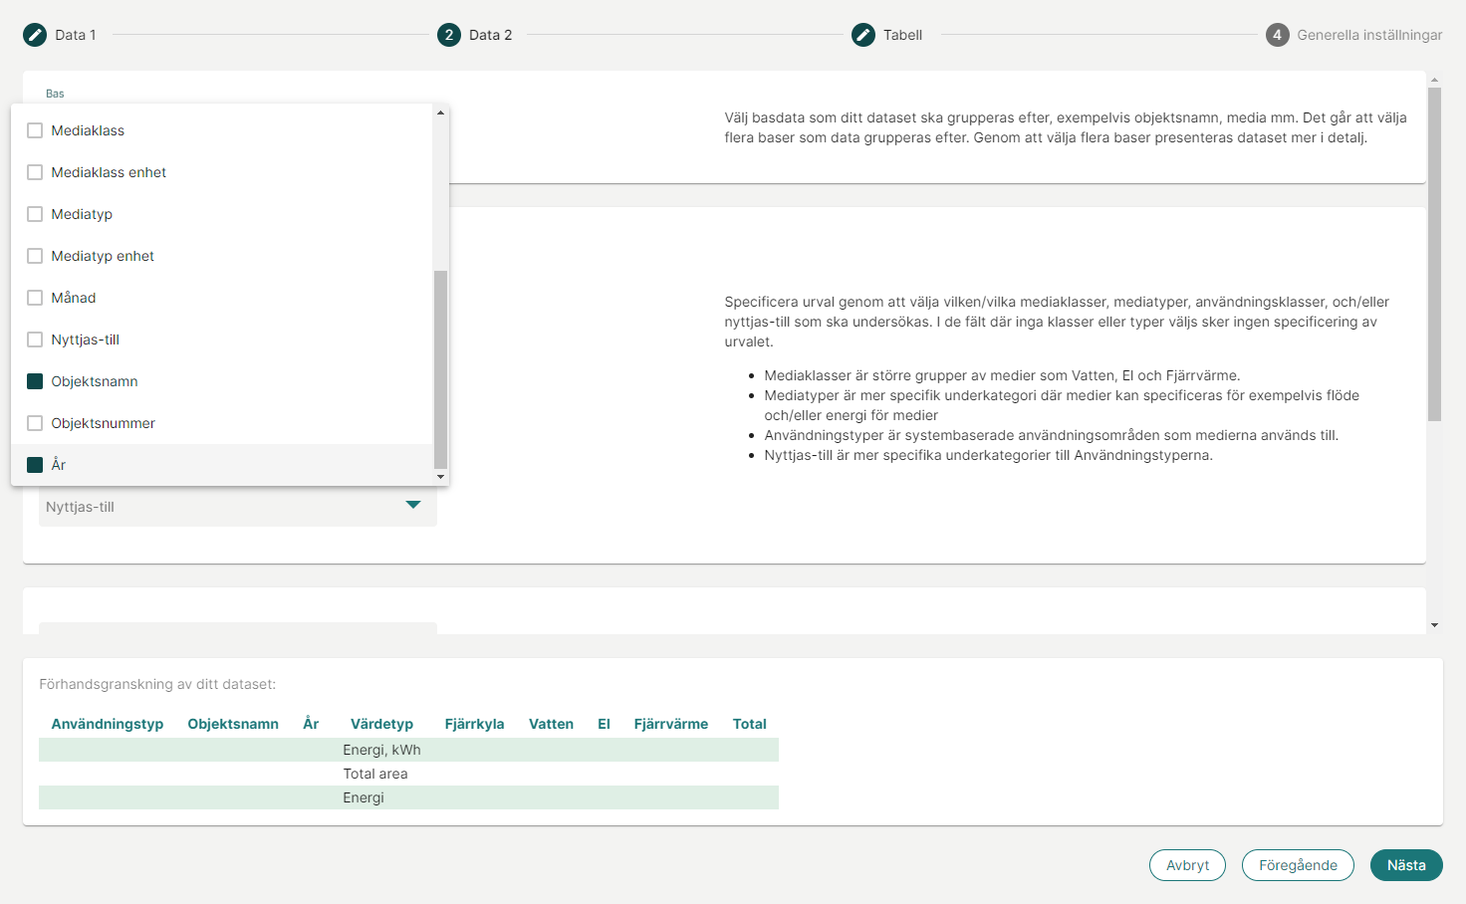Go to the Tabell step label
Image resolution: width=1466 pixels, height=904 pixels.
903,35
